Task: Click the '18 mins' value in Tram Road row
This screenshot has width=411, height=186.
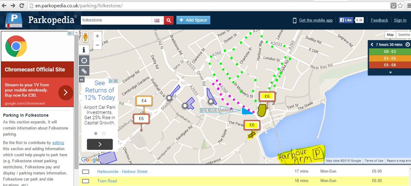Action: pos(301,181)
